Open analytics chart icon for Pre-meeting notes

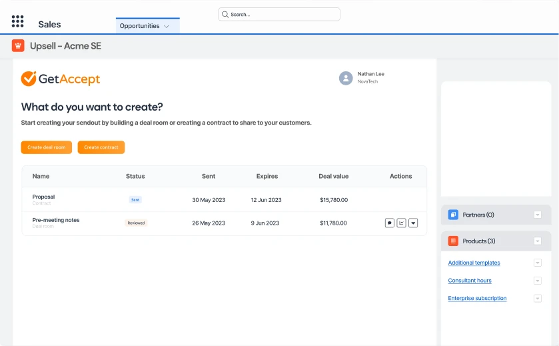point(401,223)
